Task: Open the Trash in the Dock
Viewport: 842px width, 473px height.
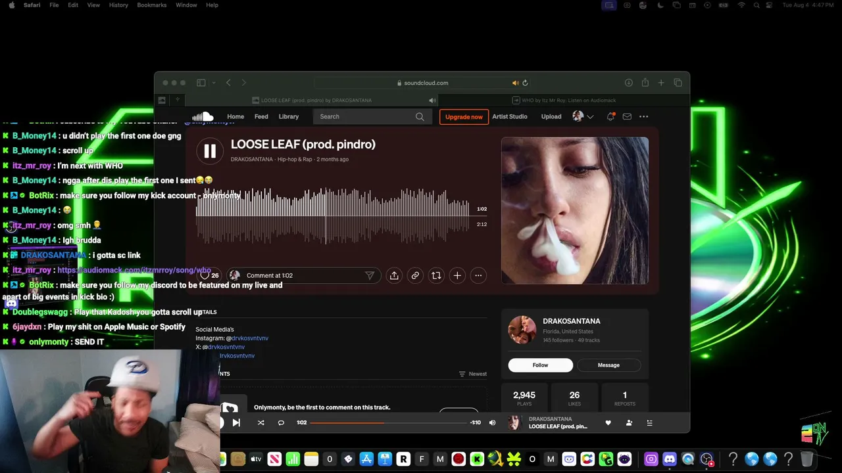Action: click(x=806, y=459)
